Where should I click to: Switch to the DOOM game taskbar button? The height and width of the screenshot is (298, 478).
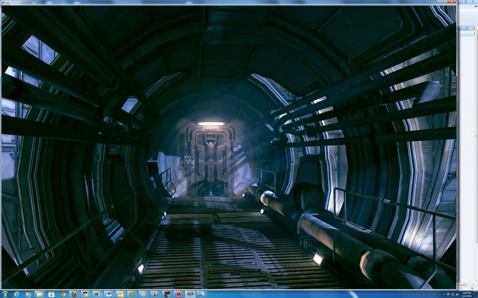[x=189, y=294]
